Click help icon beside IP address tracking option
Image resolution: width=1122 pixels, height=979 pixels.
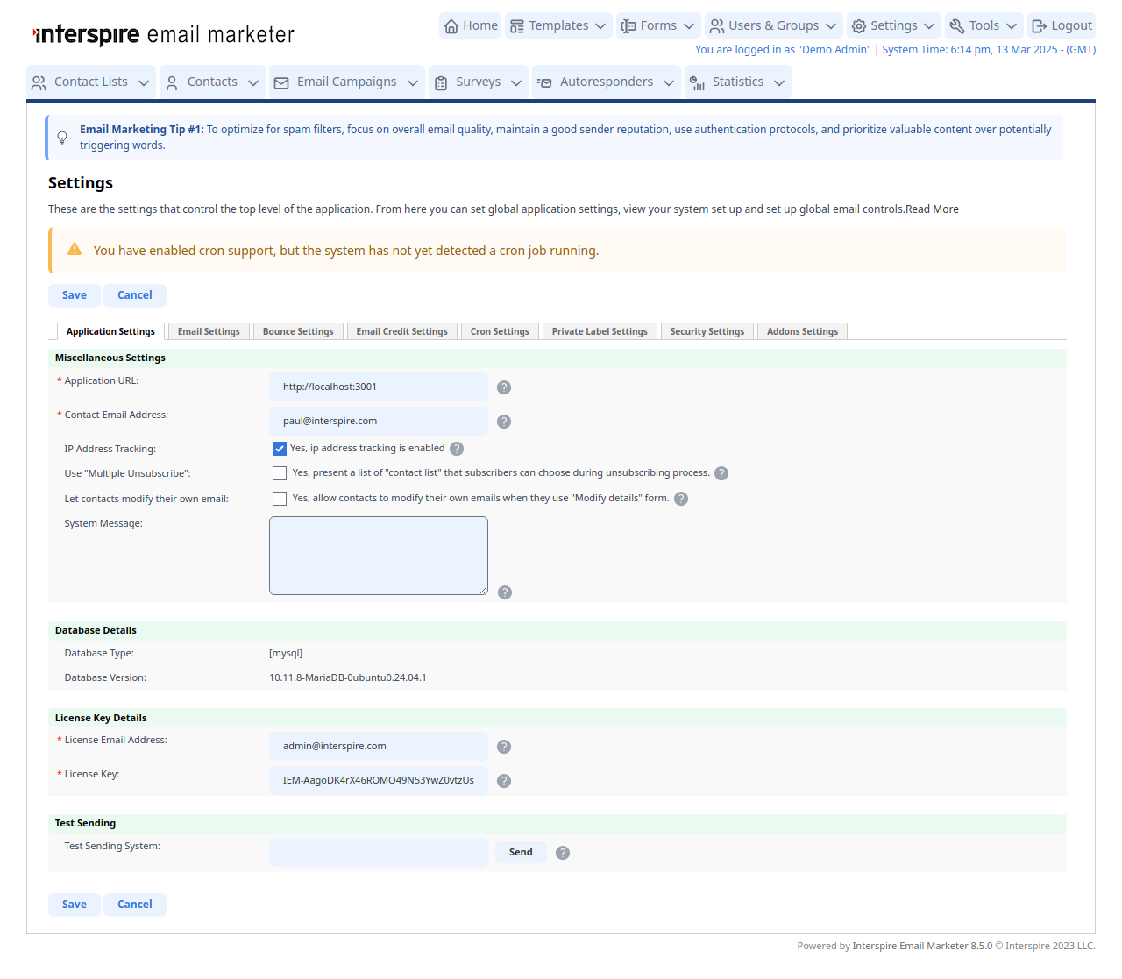point(457,449)
